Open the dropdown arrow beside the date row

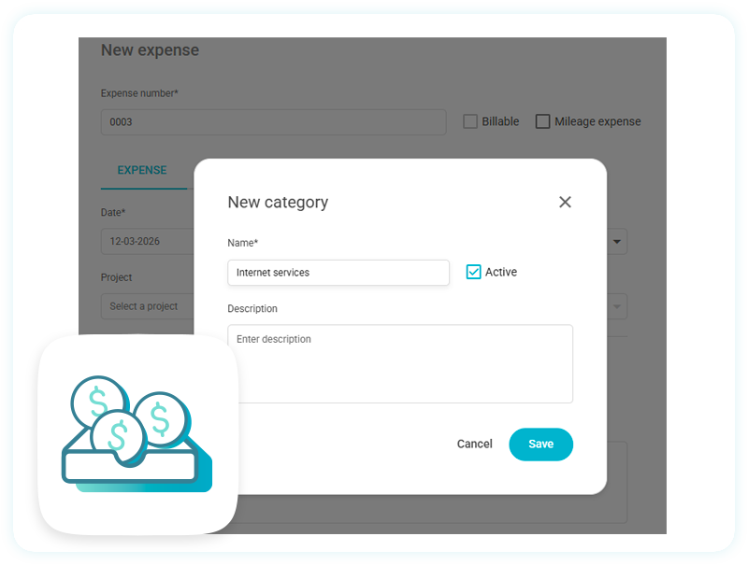coord(616,241)
